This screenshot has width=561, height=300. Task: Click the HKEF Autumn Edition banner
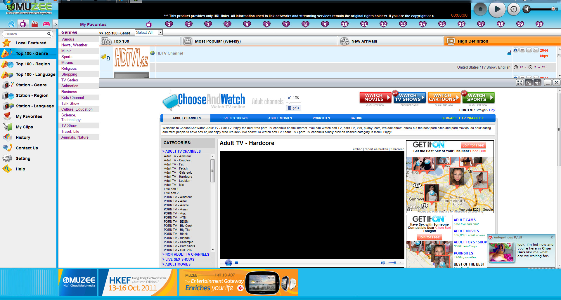[138, 282]
